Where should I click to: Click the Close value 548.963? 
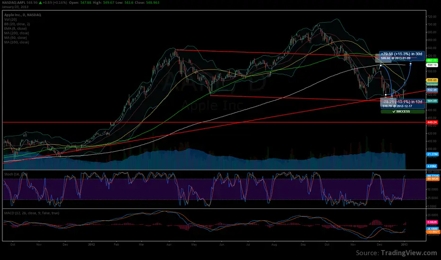coord(152,2)
